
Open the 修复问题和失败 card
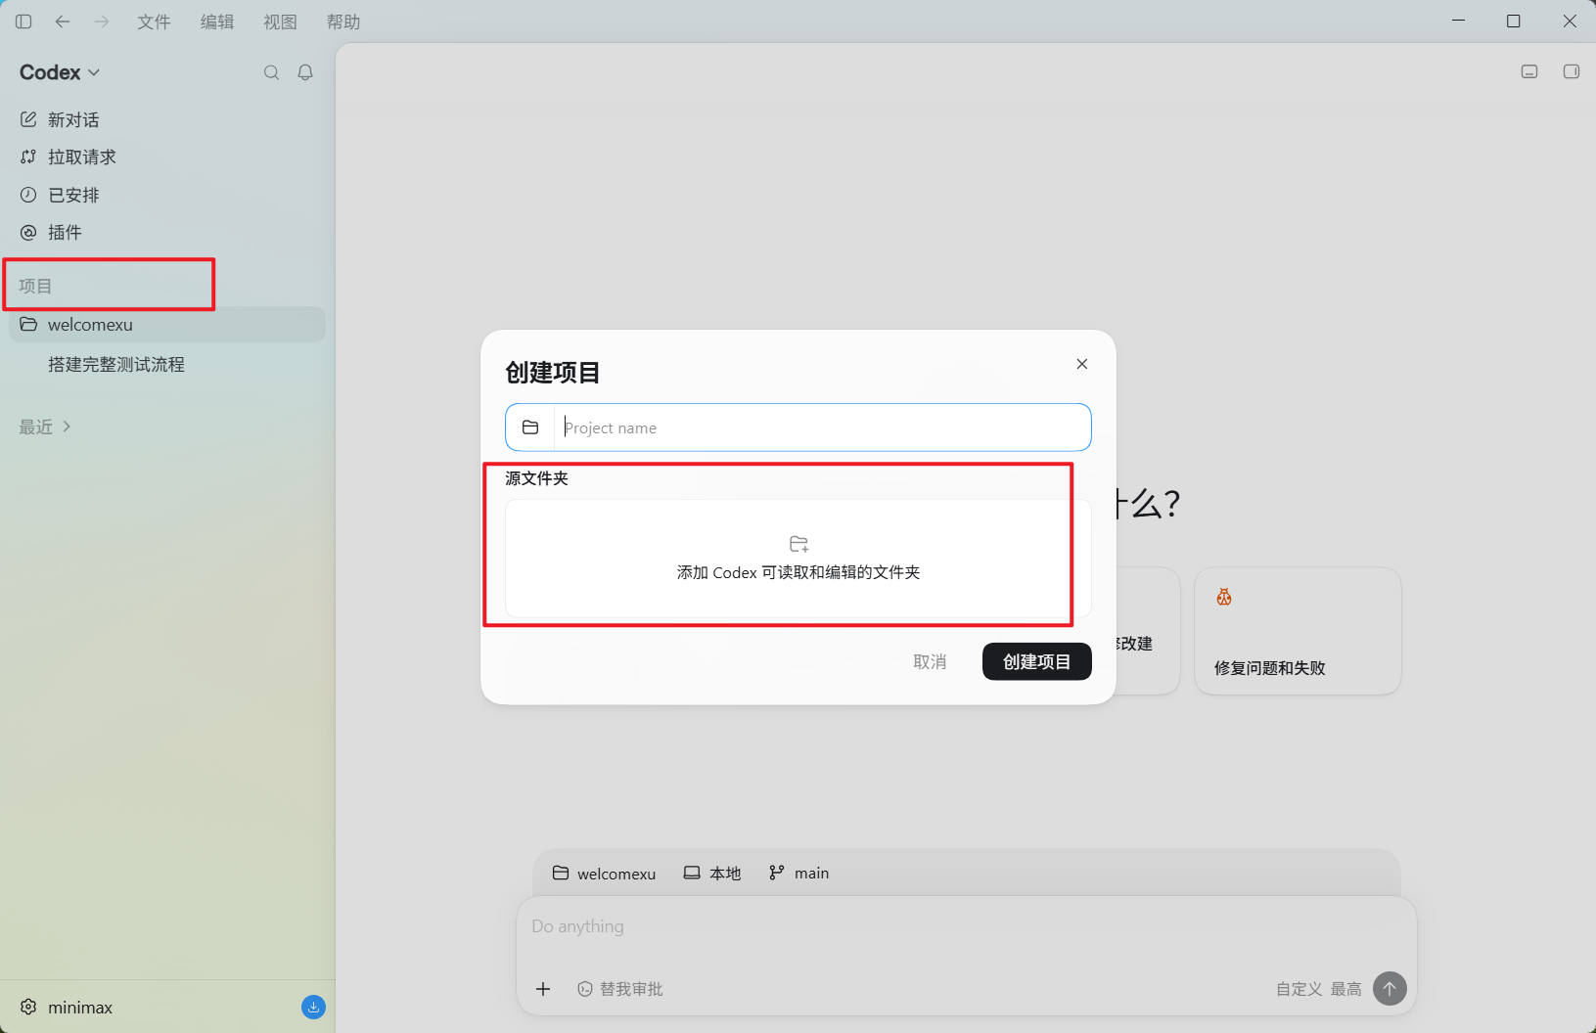[1298, 631]
